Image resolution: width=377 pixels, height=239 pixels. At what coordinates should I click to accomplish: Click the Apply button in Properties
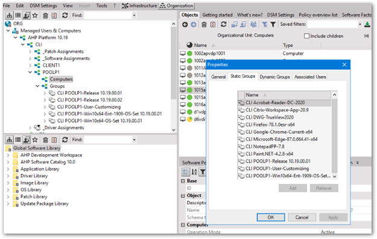tap(333, 217)
